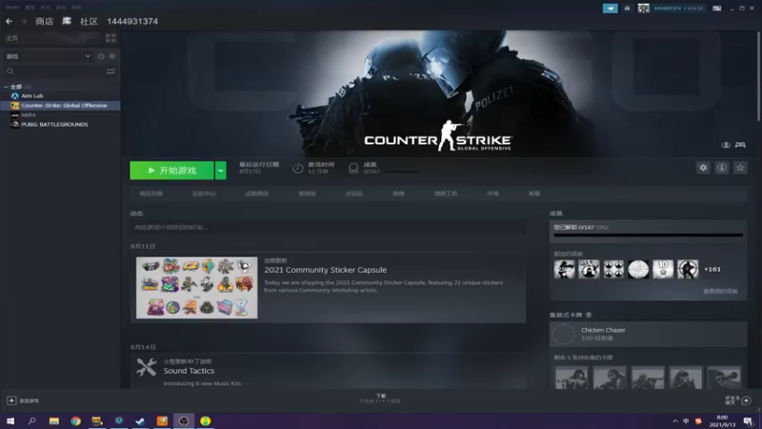View the third trading card thumbnail
Screen dimensions: 762x429
[648, 378]
